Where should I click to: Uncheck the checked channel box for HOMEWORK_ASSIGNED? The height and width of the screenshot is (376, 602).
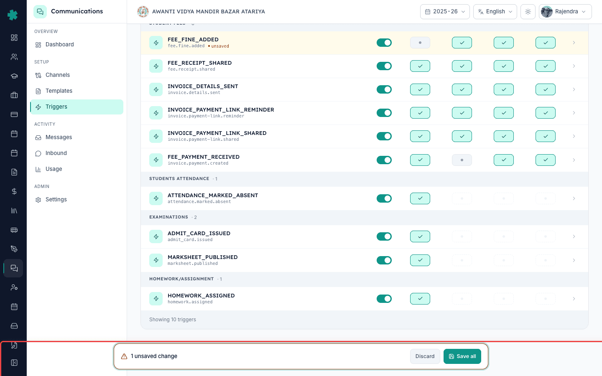point(420,299)
